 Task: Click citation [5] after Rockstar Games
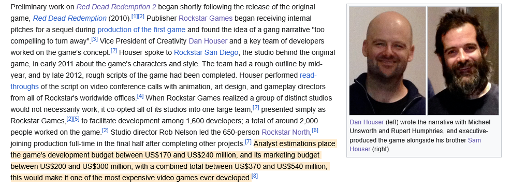pos(76,119)
